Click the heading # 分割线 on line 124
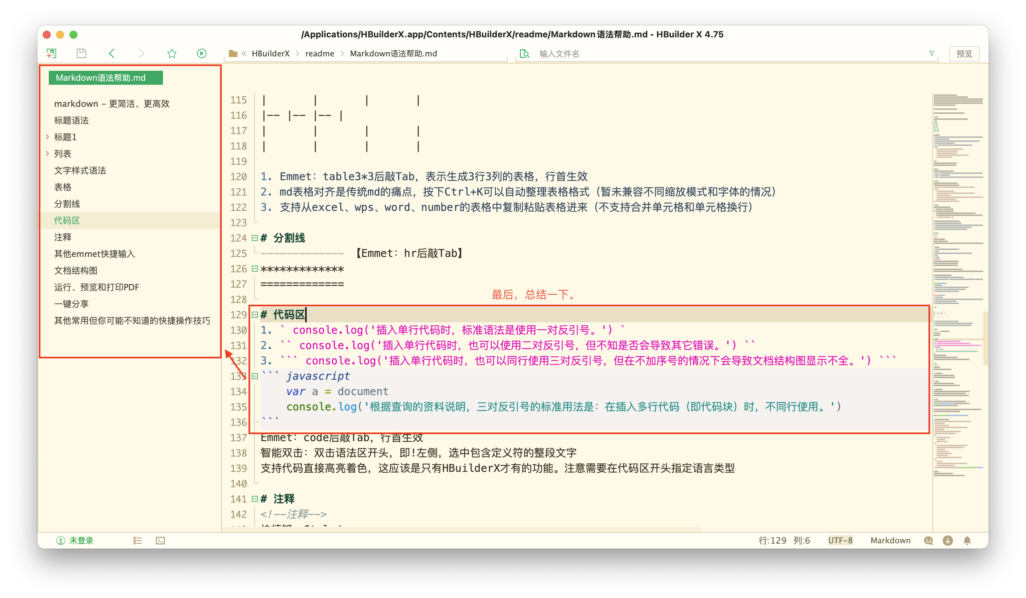Image resolution: width=1026 pixels, height=598 pixels. 283,238
